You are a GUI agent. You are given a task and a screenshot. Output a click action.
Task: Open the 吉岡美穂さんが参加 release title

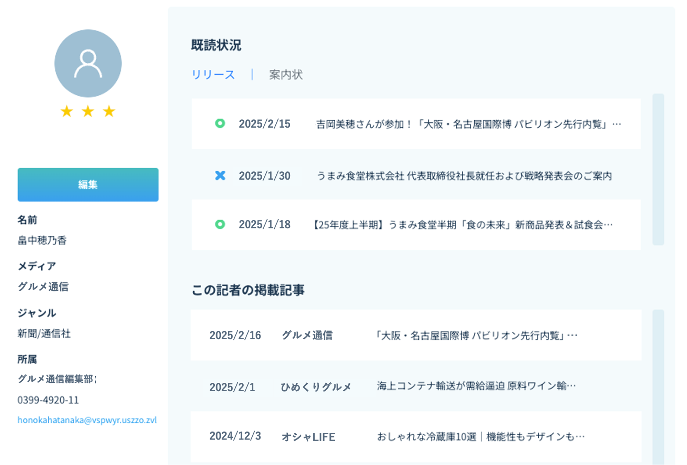pos(468,124)
